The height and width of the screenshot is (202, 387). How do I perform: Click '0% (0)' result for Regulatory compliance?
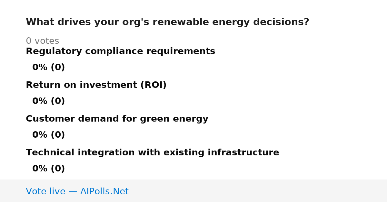pyautogui.click(x=49, y=68)
